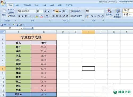133x97 pixels.
Task: Click the Undo arrow icon
Action: [x=5, y=25]
